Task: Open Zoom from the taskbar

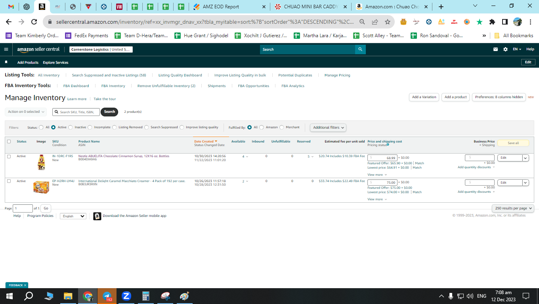Action: [x=126, y=296]
